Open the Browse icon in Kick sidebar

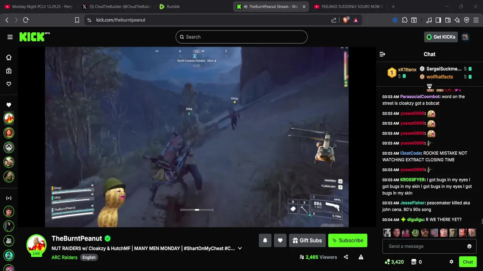[x=9, y=71]
